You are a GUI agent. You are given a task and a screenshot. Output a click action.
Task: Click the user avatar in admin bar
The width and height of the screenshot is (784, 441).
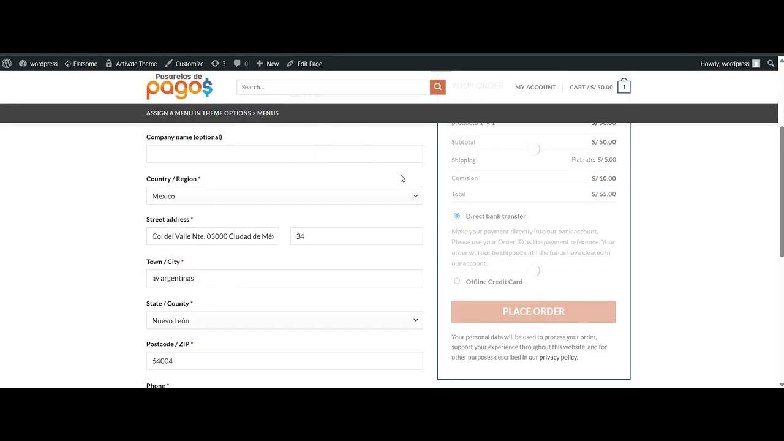[756, 64]
